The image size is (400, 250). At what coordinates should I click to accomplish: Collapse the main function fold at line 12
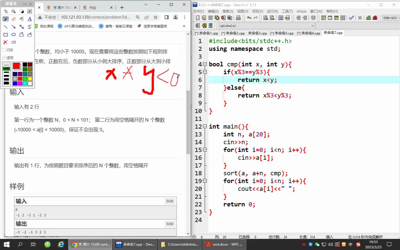click(205, 126)
